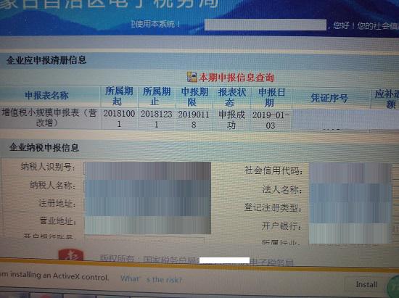Click the 所属期止 column header
Image resolution: width=399 pixels, height=298 pixels.
pos(157,96)
